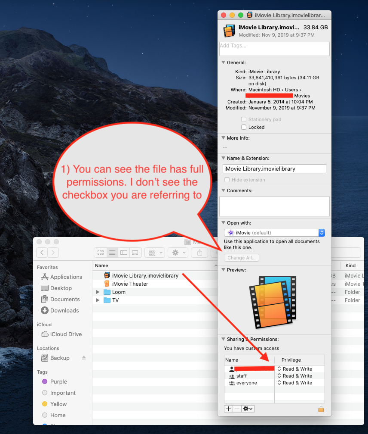Open Documents in the Finder sidebar
The width and height of the screenshot is (368, 434).
click(60, 299)
